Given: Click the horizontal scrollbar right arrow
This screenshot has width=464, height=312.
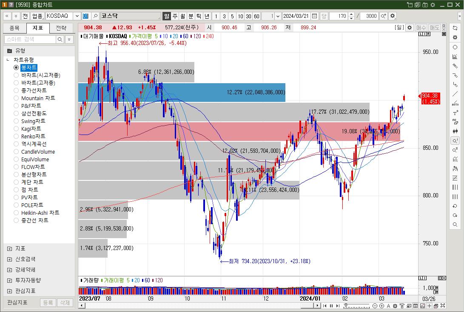Looking at the screenshot, I should pyautogui.click(x=317, y=306).
